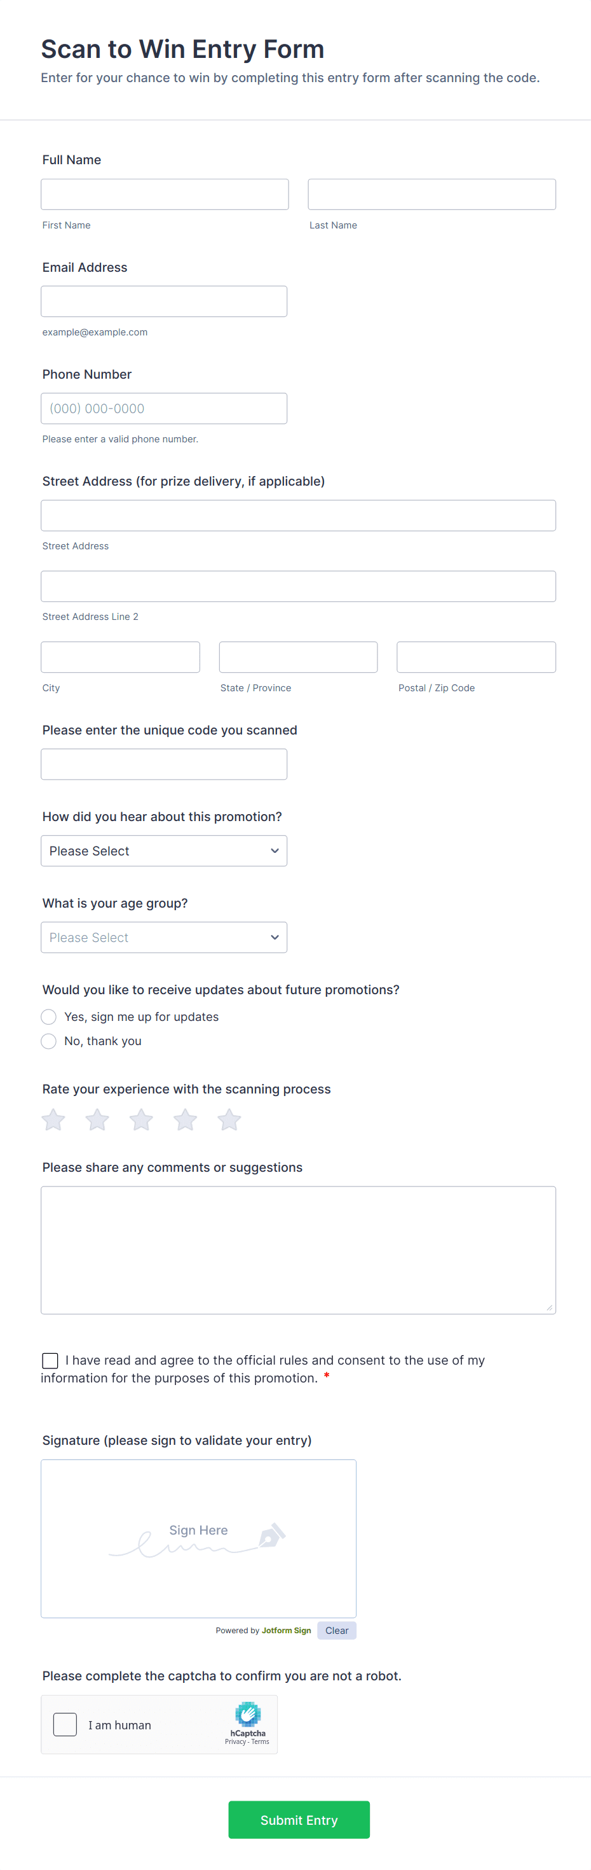This screenshot has height=1870, width=591.
Task: Click the hCaptcha logo icon
Action: [248, 1714]
